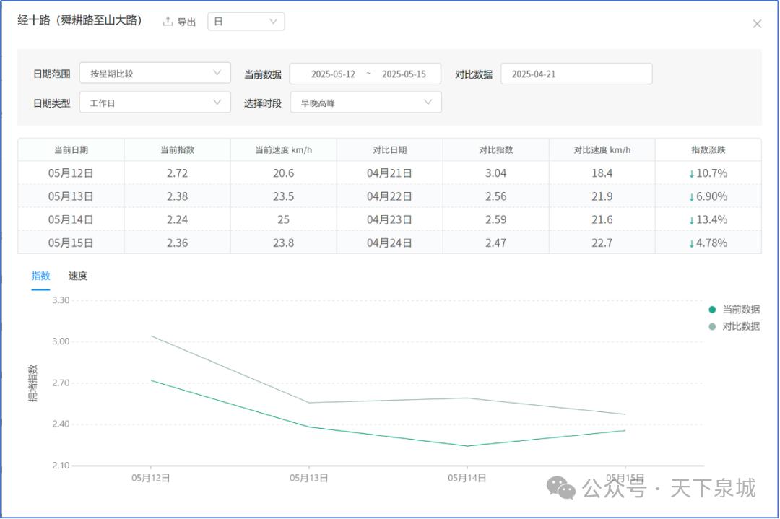Click the start date 2025-05-12 field
The width and height of the screenshot is (780, 519).
click(333, 74)
